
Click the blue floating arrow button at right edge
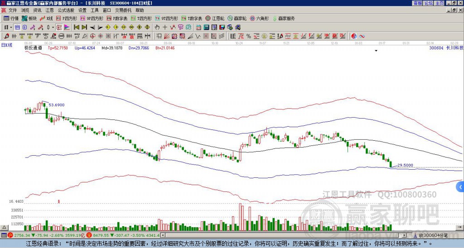pyautogui.click(x=460, y=187)
